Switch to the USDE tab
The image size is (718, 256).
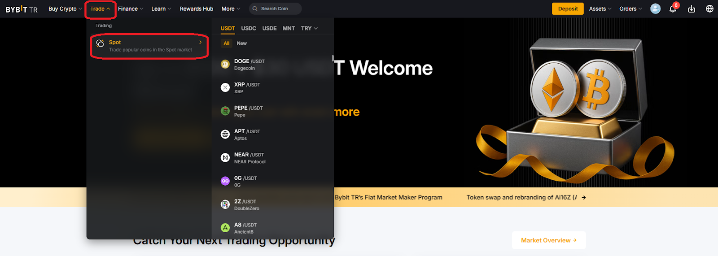[269, 28]
